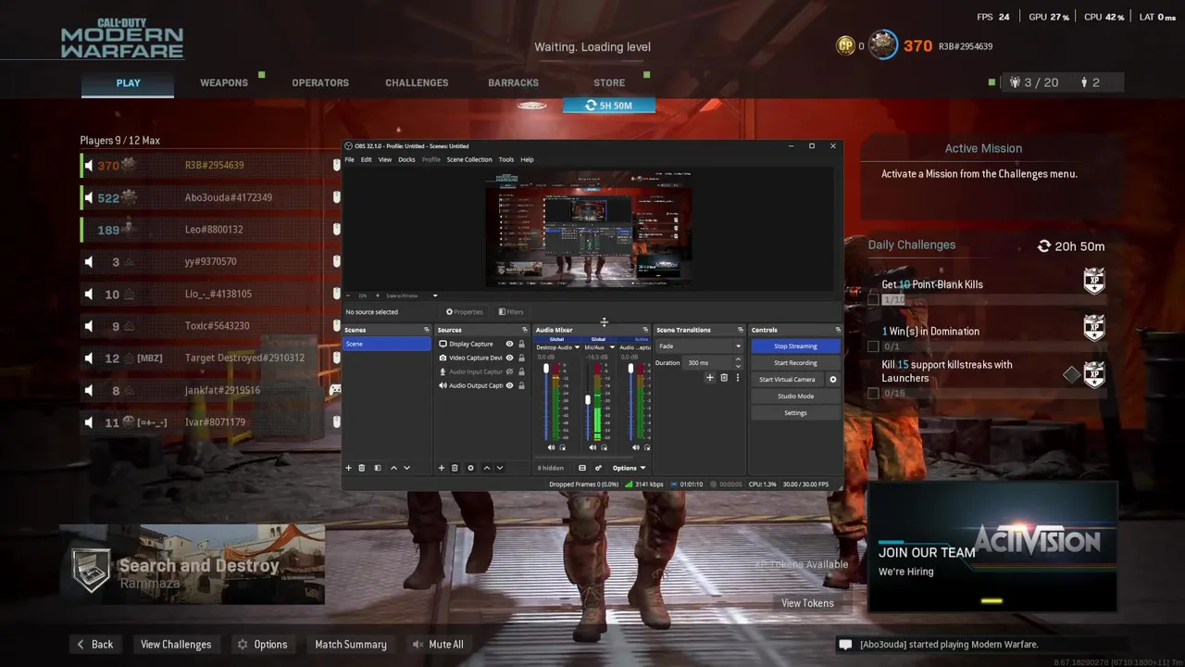1185x667 pixels.
Task: Toggle lock on Display Capture source
Action: tap(521, 344)
